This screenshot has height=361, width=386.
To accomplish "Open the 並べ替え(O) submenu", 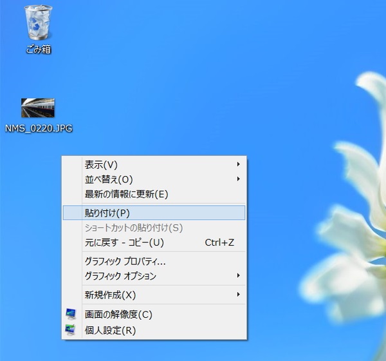I will tap(154, 179).
